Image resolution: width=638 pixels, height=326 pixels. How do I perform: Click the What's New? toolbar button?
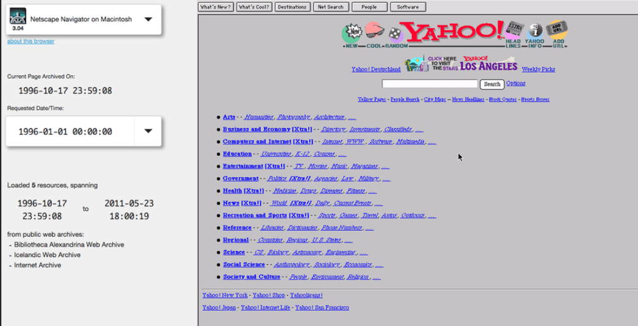tap(216, 7)
